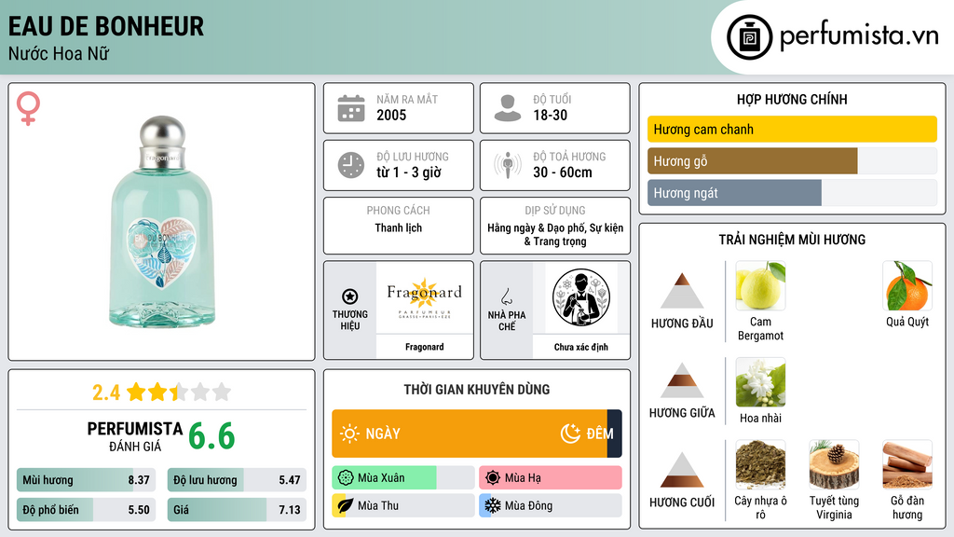Click the sillage icon for Độ toả hương
This screenshot has width=954, height=537.
pos(508,165)
